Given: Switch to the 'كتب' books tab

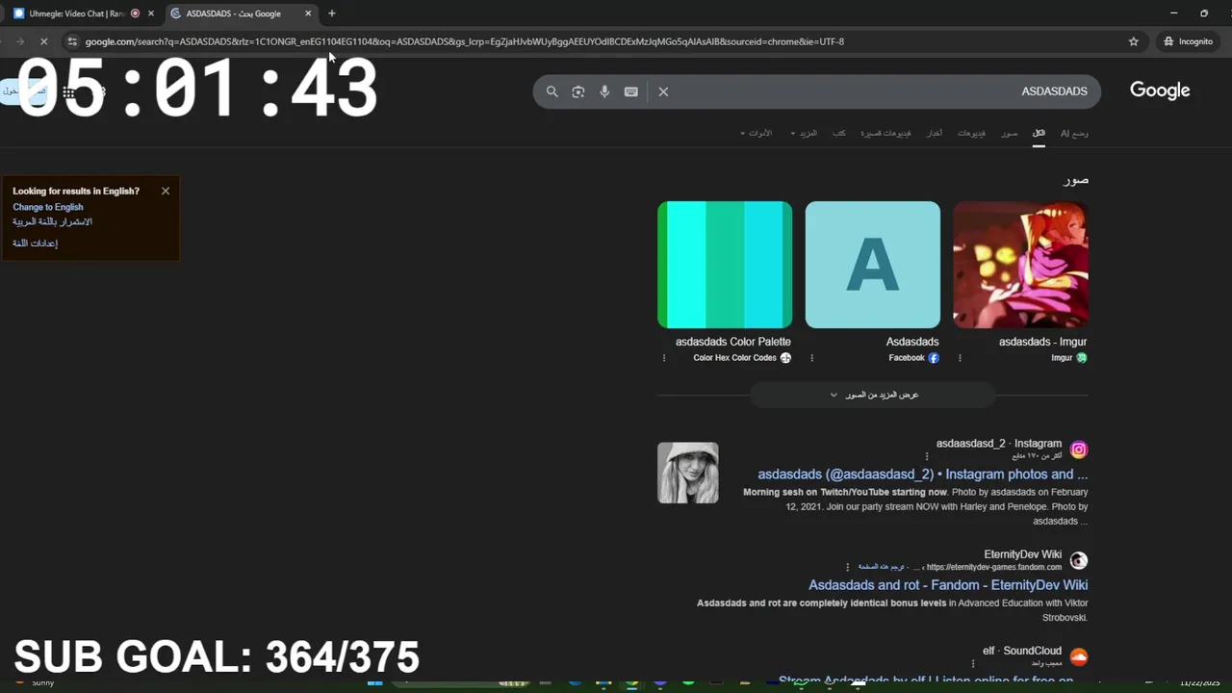Looking at the screenshot, I should tap(839, 134).
